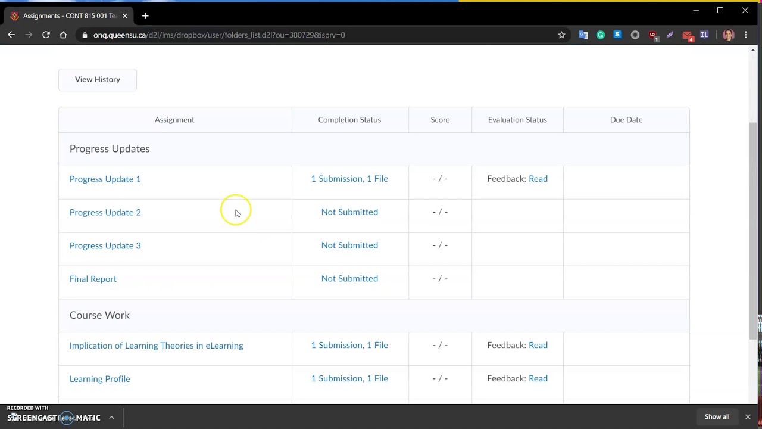The height and width of the screenshot is (429, 762).
Task: Bookmark this page with the star icon
Action: point(561,35)
